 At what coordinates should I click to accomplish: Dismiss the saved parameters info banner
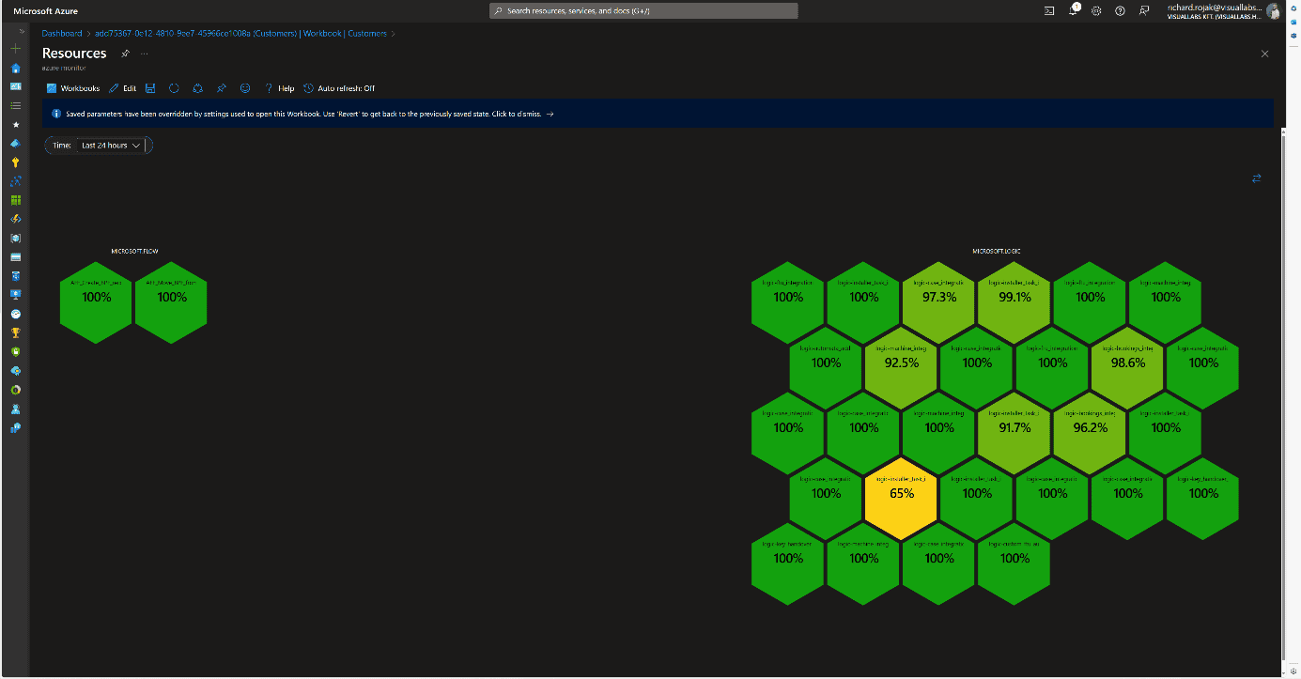pyautogui.click(x=658, y=114)
